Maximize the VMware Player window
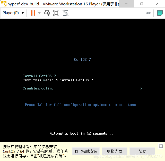Image resolution: width=165 pixels, height=161 pixels. pos(142,4)
